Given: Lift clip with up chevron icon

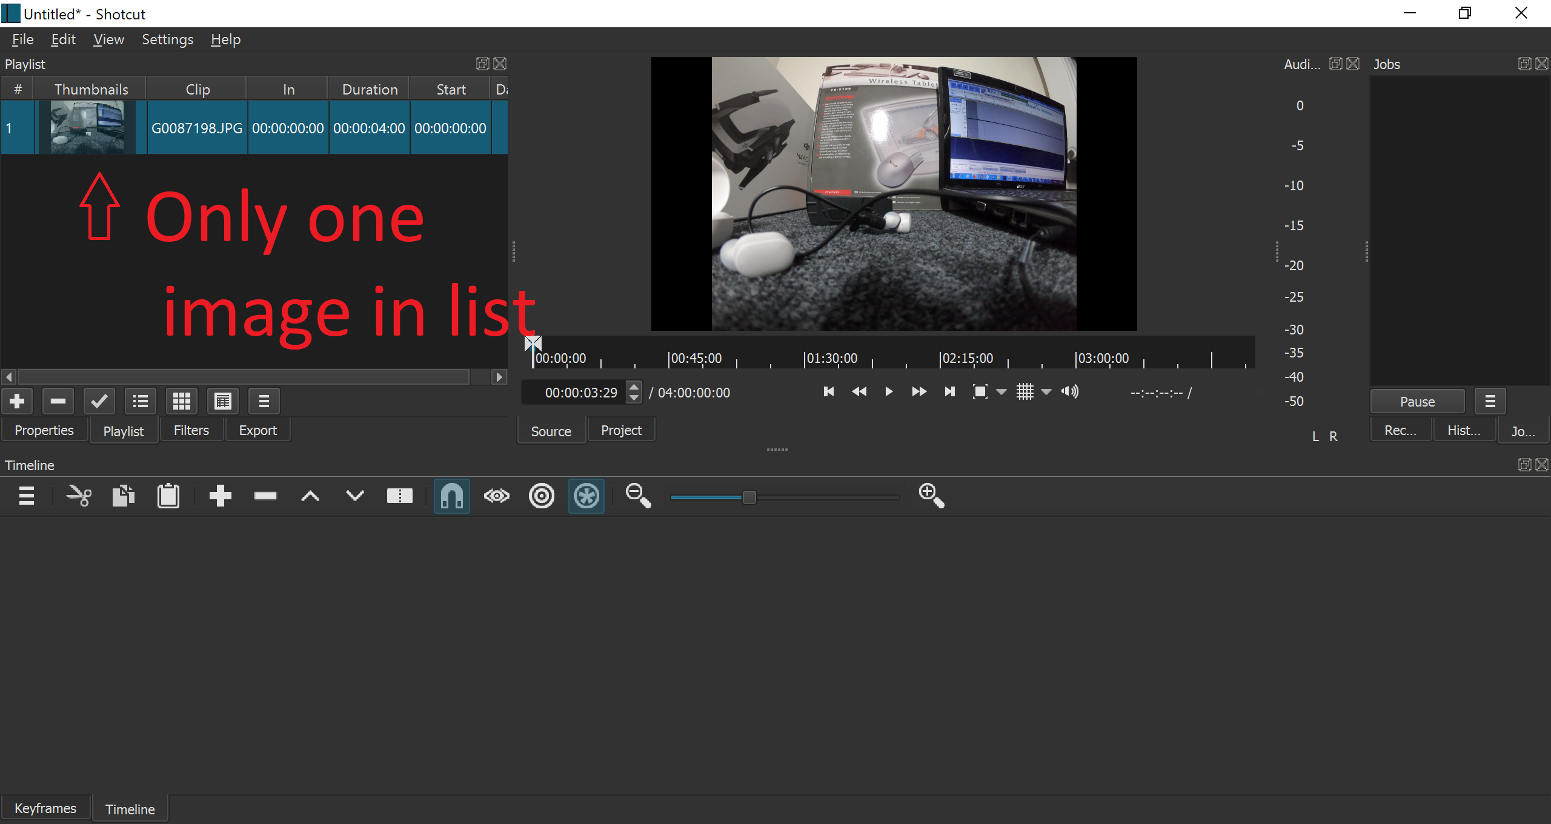Looking at the screenshot, I should coord(310,496).
